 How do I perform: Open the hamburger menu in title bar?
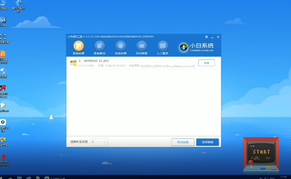206,37
